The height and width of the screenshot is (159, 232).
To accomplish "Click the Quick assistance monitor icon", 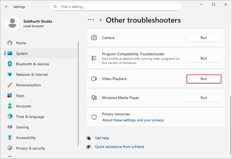I will coord(88,147).
